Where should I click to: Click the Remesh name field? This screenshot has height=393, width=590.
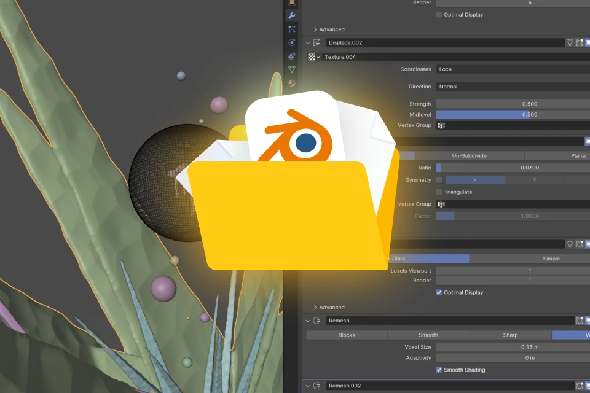tap(450, 321)
